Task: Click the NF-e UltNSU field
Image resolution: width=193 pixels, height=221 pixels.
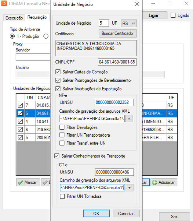Action: point(114,102)
